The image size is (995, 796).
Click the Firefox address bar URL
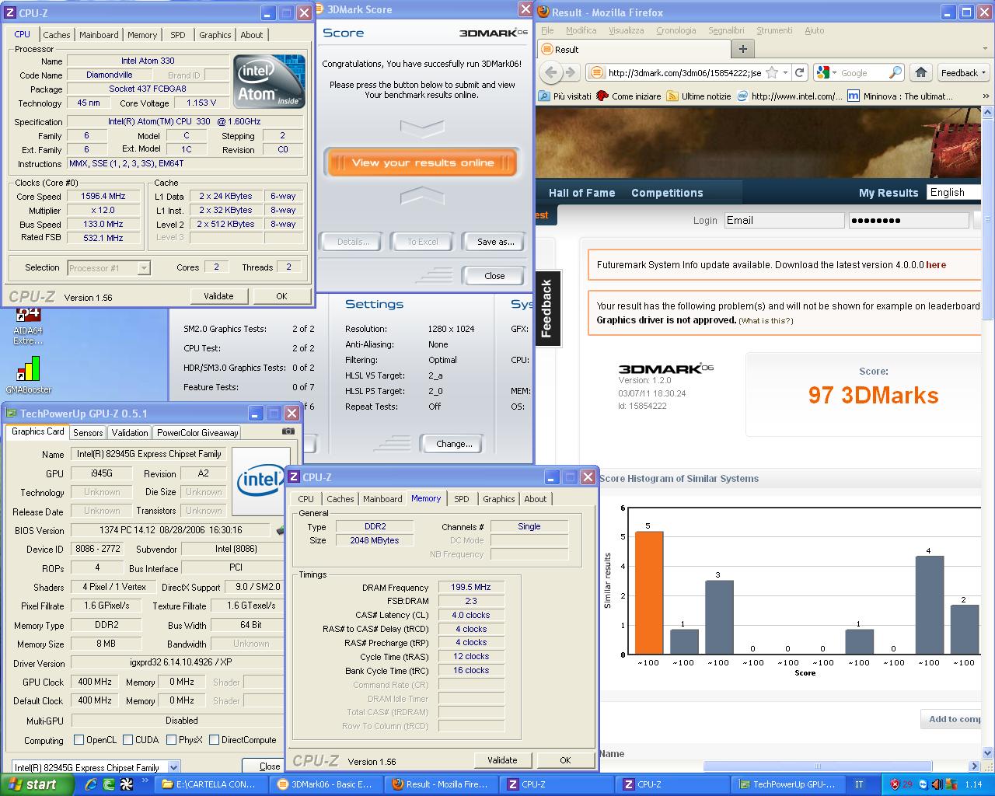684,72
